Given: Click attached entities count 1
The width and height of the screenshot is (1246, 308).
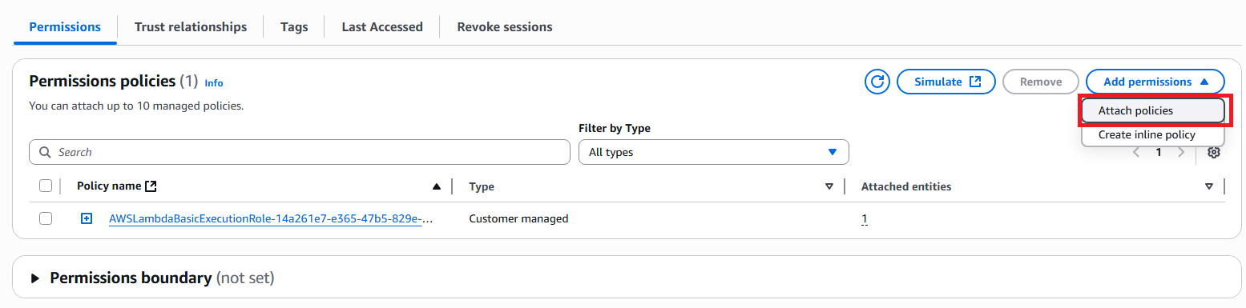Looking at the screenshot, I should (x=865, y=218).
